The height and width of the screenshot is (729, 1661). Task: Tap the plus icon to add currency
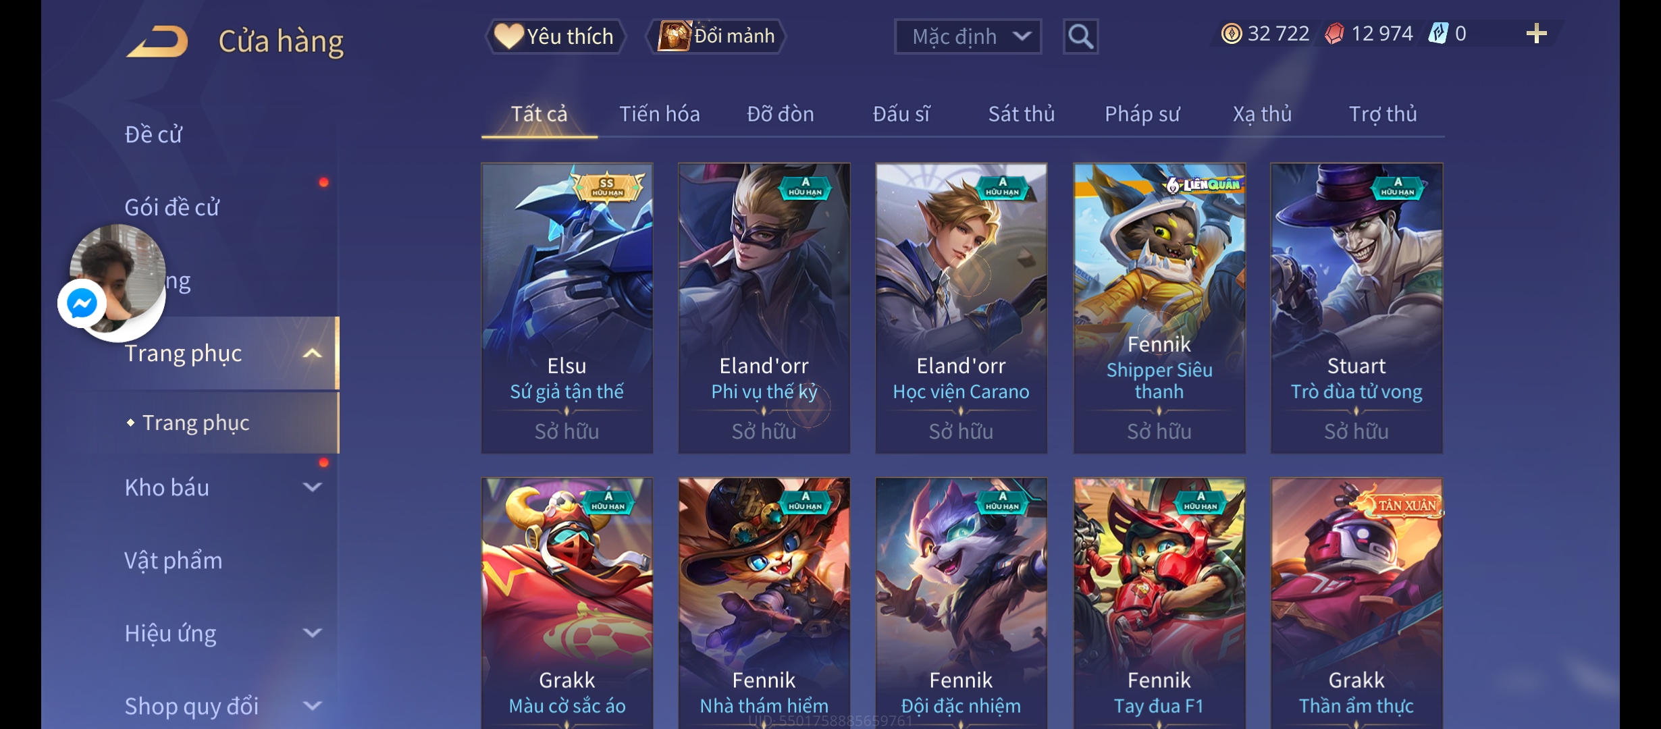tap(1536, 34)
